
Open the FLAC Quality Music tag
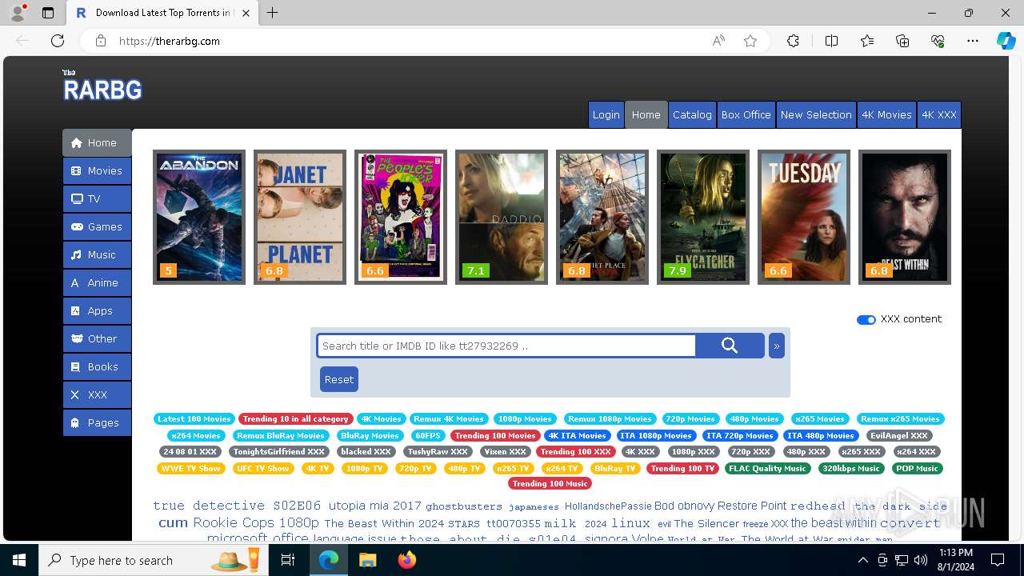(x=768, y=469)
